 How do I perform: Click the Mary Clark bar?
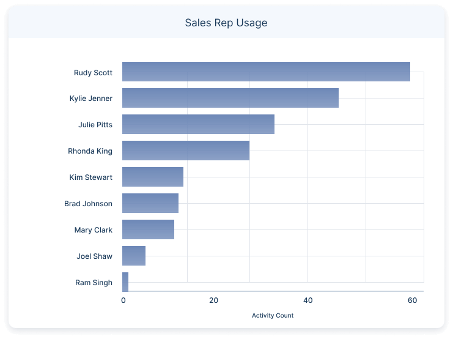[x=148, y=229]
